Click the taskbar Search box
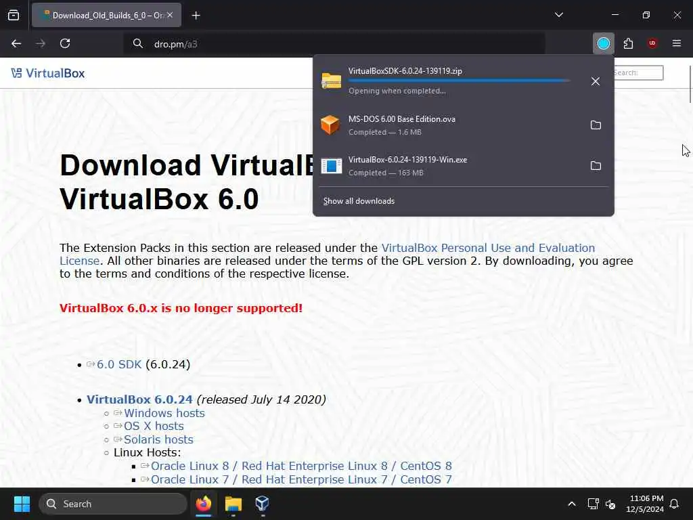Image resolution: width=693 pixels, height=520 pixels. click(113, 504)
